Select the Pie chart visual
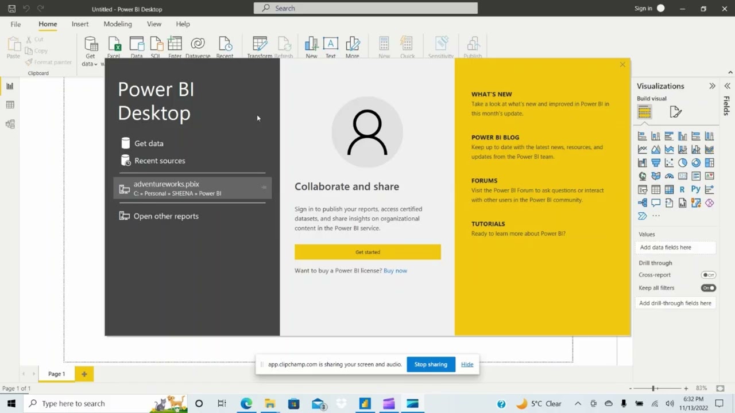 (682, 163)
